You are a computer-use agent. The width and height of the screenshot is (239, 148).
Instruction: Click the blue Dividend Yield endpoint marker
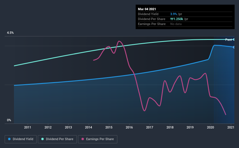tap(234, 47)
